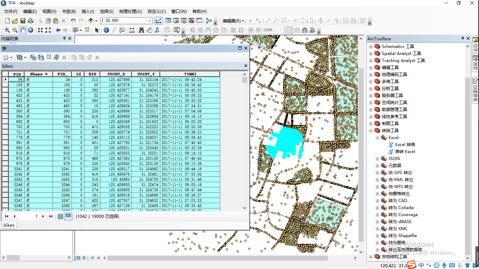Open the 视图(V) menu

(49, 12)
